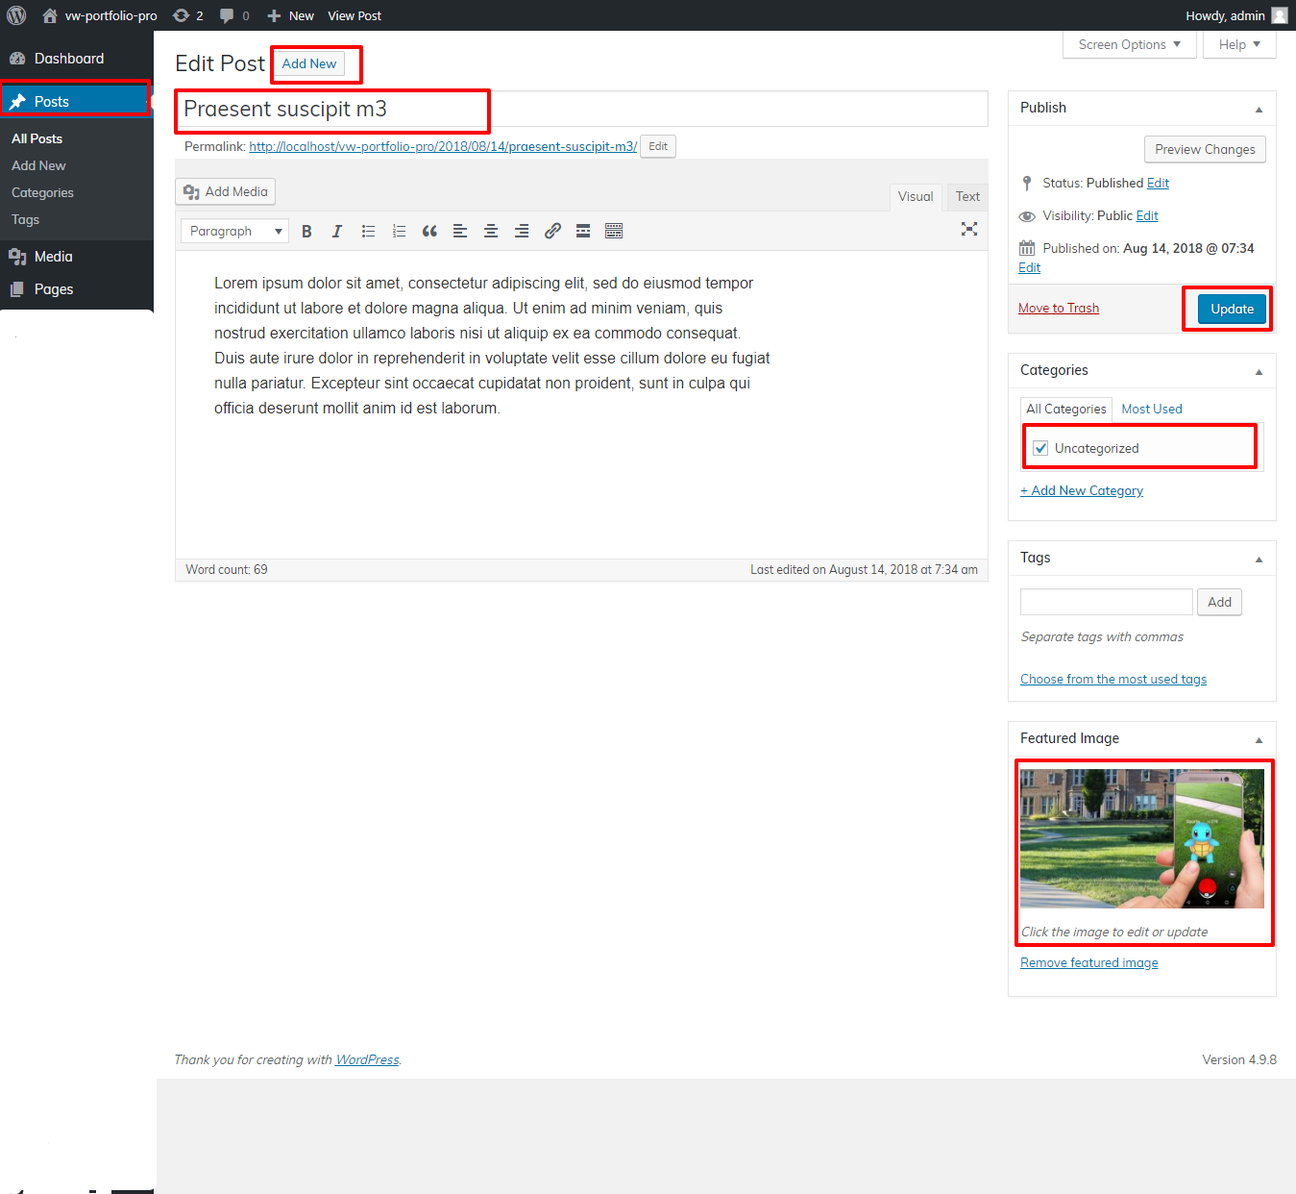This screenshot has width=1296, height=1194.
Task: Insert a bulleted list
Action: [368, 232]
